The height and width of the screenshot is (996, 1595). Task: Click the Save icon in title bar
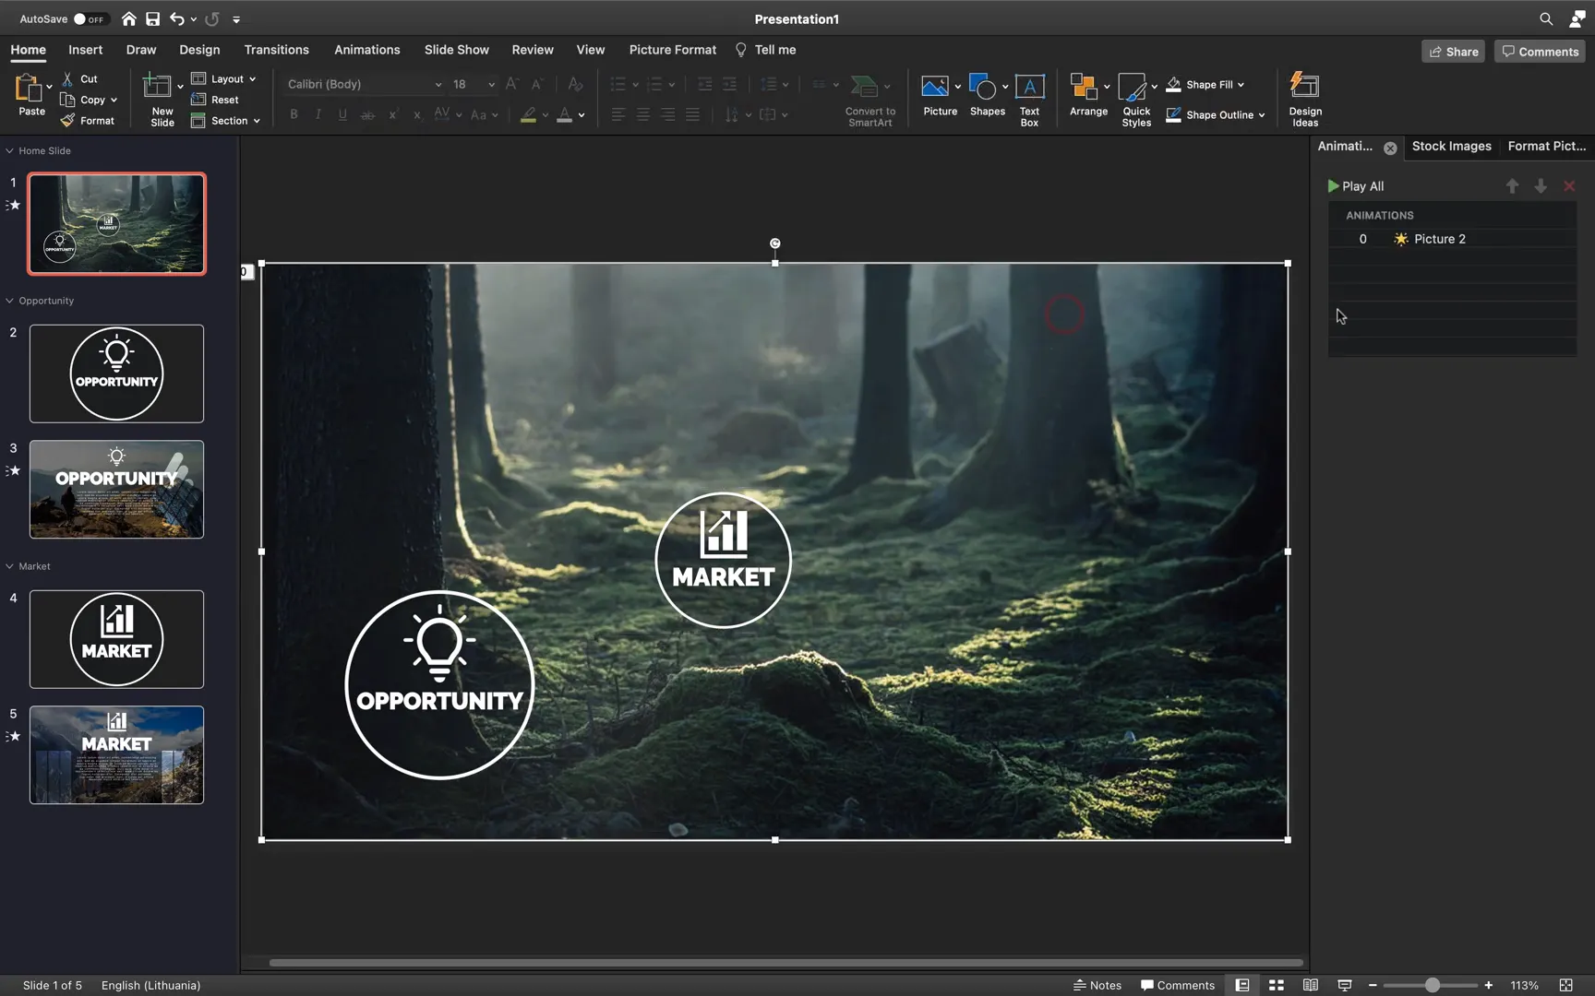click(x=153, y=18)
